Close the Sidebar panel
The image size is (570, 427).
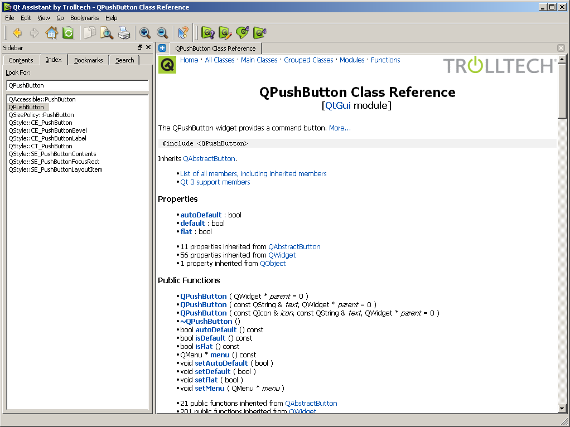coord(148,47)
